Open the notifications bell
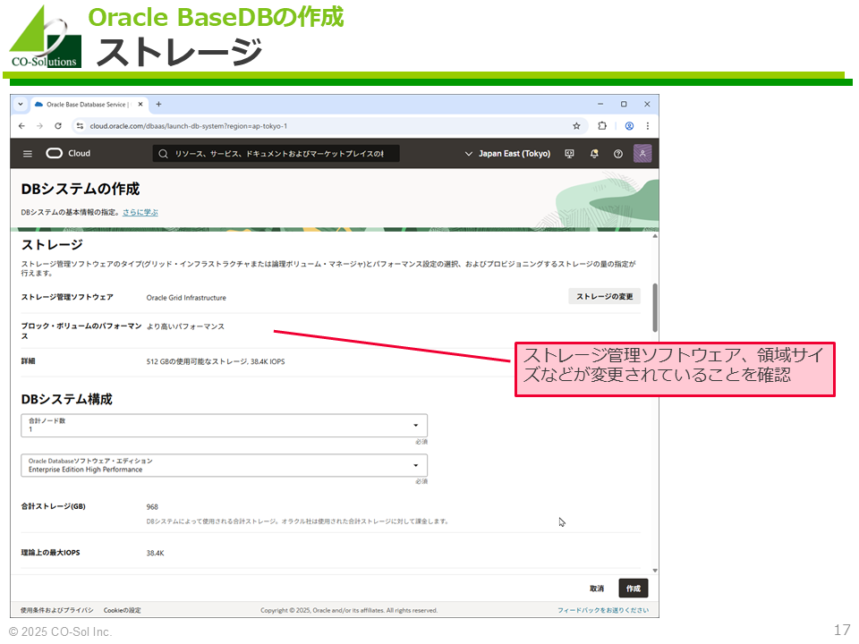The image size is (859, 644). pos(594,154)
